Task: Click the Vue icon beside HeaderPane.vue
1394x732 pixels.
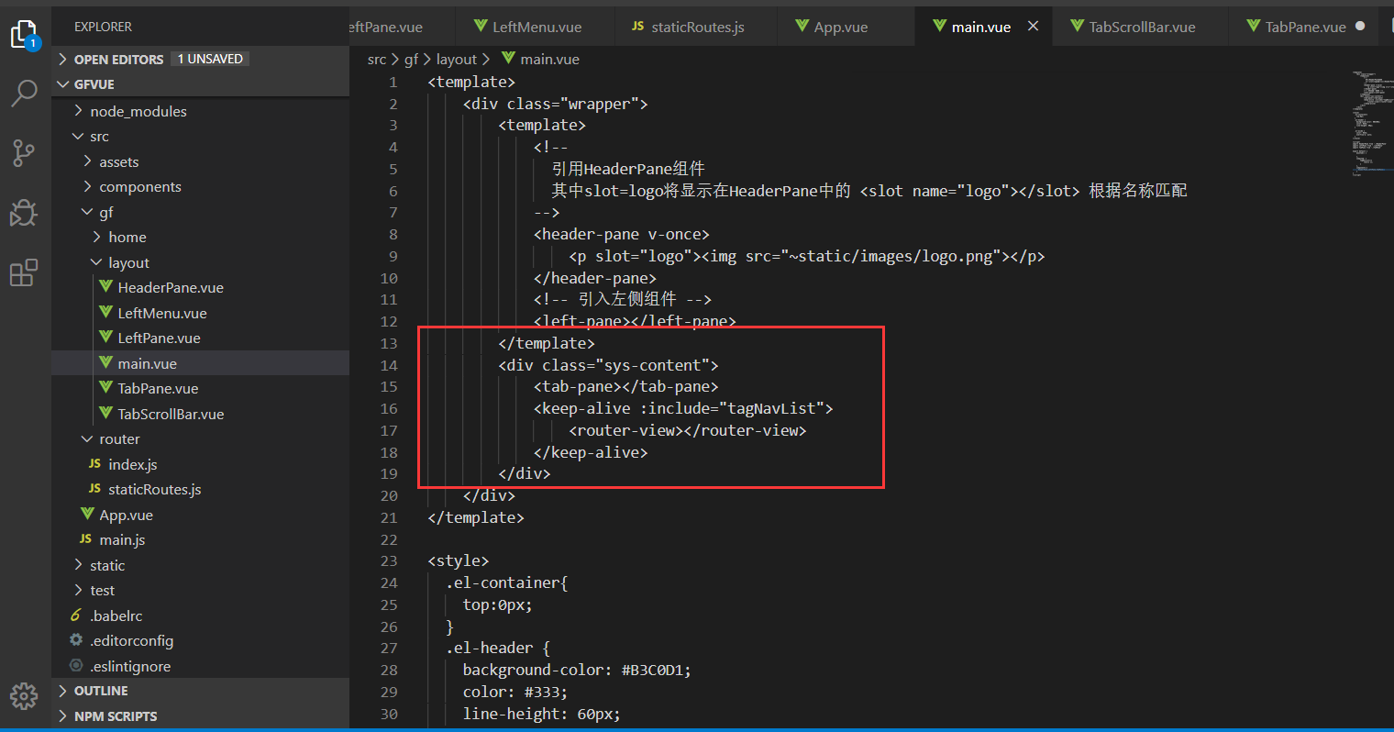Action: click(106, 287)
